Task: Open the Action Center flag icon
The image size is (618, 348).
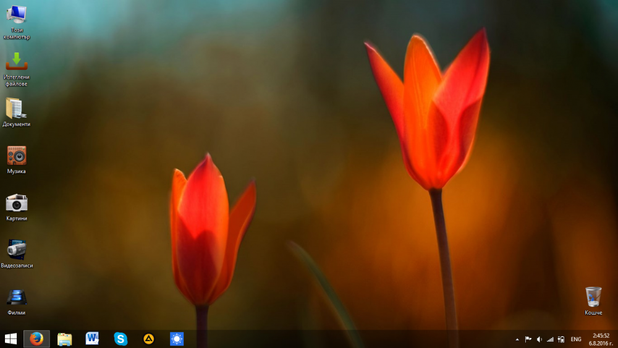Action: click(528, 339)
